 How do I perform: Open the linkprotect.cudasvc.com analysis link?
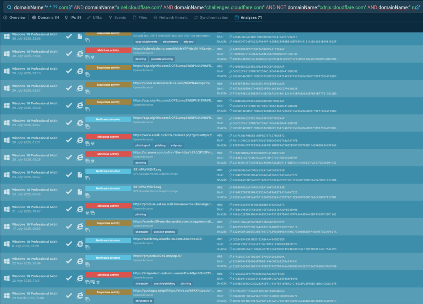[x=173, y=273]
